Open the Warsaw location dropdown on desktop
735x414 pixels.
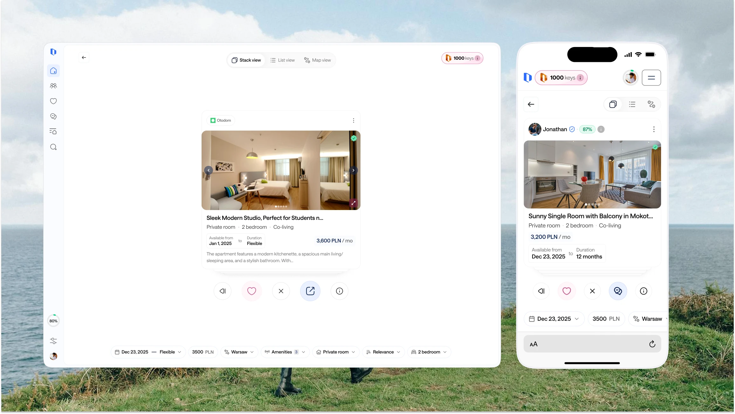[x=239, y=352]
